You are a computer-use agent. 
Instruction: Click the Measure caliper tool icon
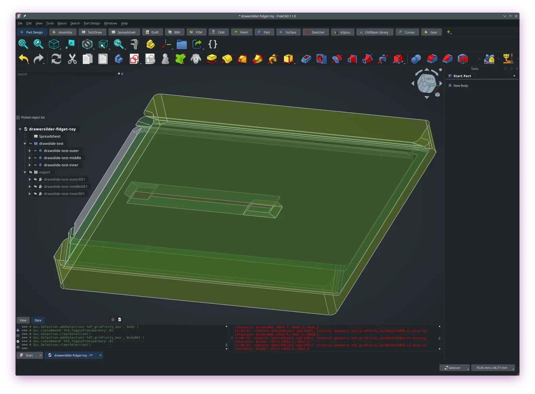(x=134, y=44)
